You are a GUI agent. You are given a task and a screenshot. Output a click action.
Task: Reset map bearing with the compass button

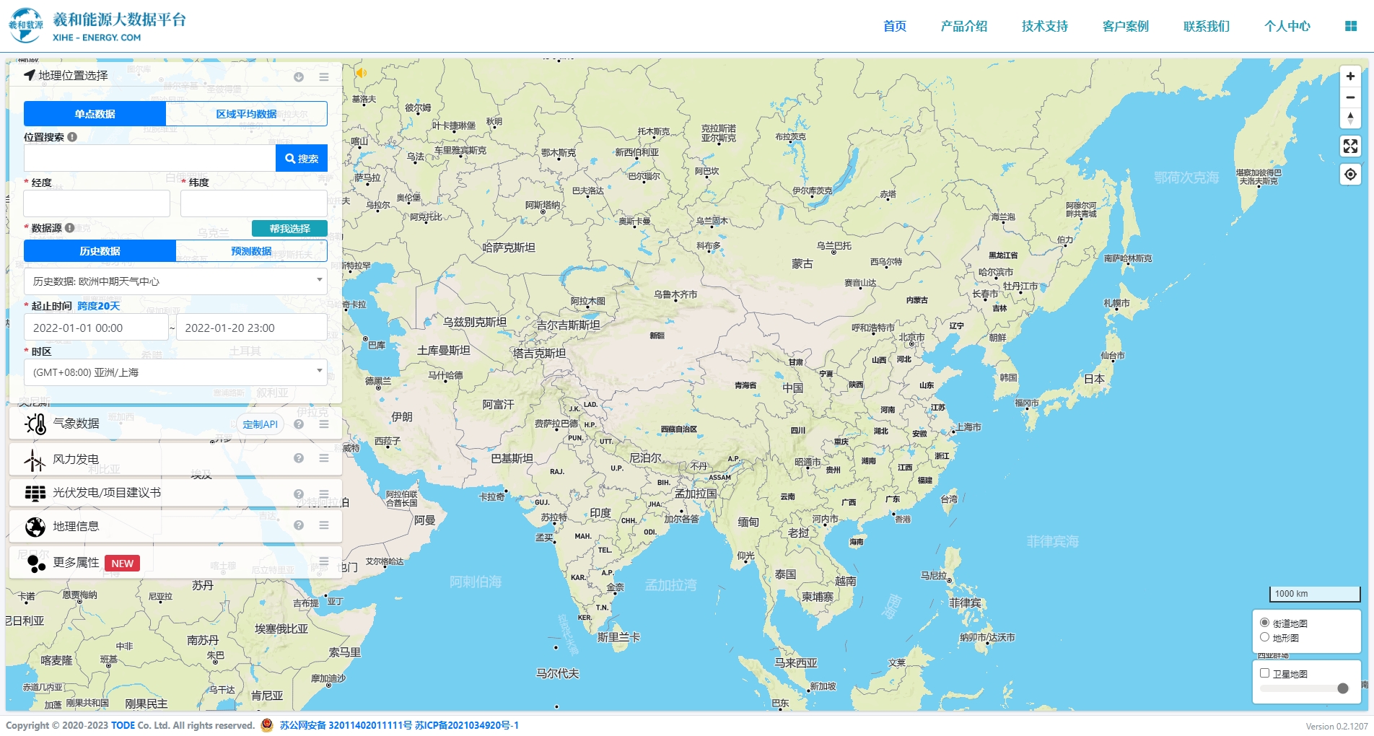[1350, 118]
